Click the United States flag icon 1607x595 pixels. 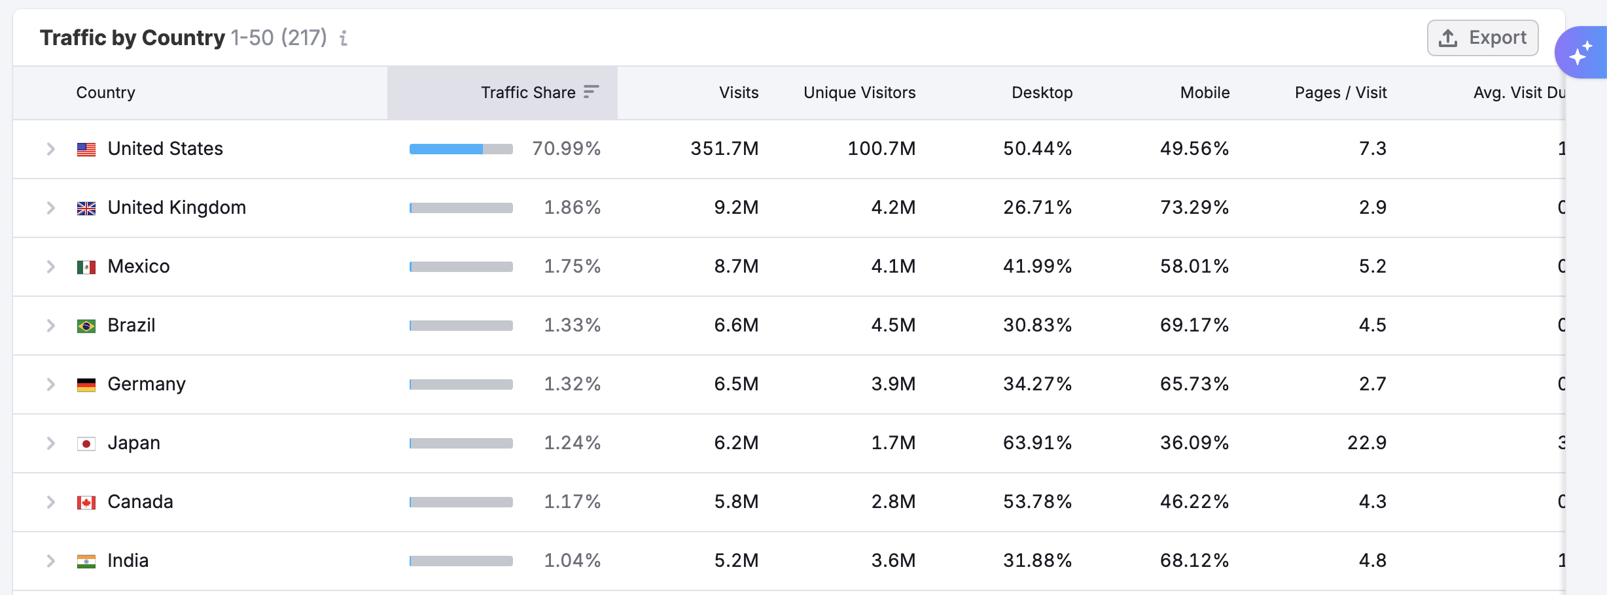(86, 148)
